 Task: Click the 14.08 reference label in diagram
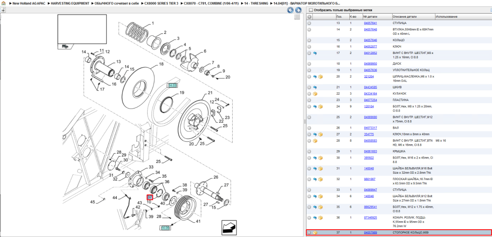tap(165, 228)
